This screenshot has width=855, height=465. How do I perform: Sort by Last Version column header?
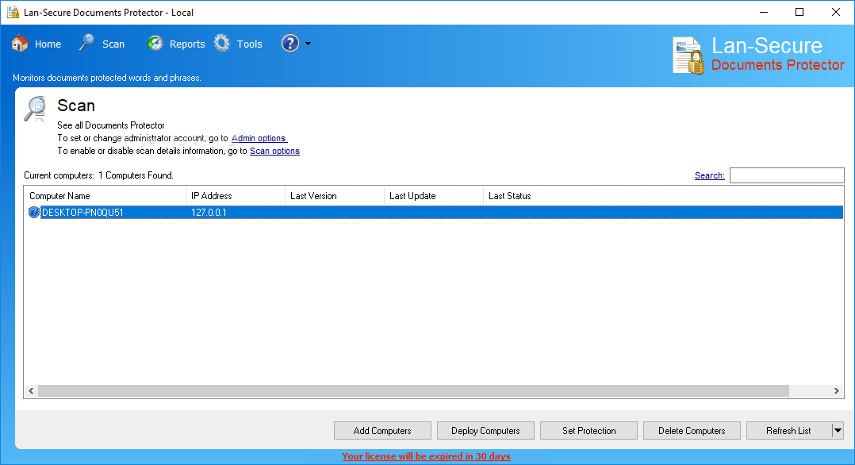click(x=335, y=196)
